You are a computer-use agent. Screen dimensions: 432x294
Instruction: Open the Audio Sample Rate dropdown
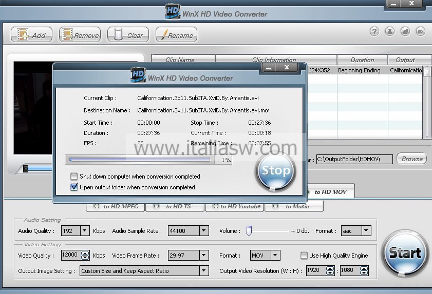click(204, 231)
